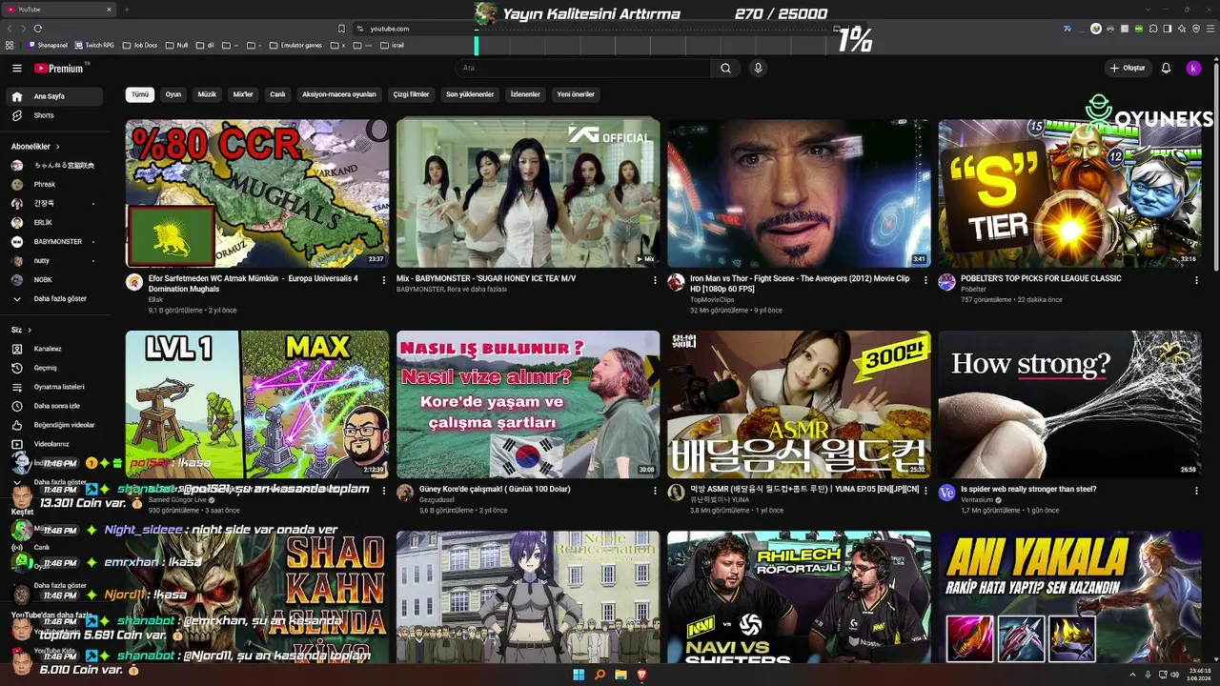Open the Emulator games bookmark folder

295,45
